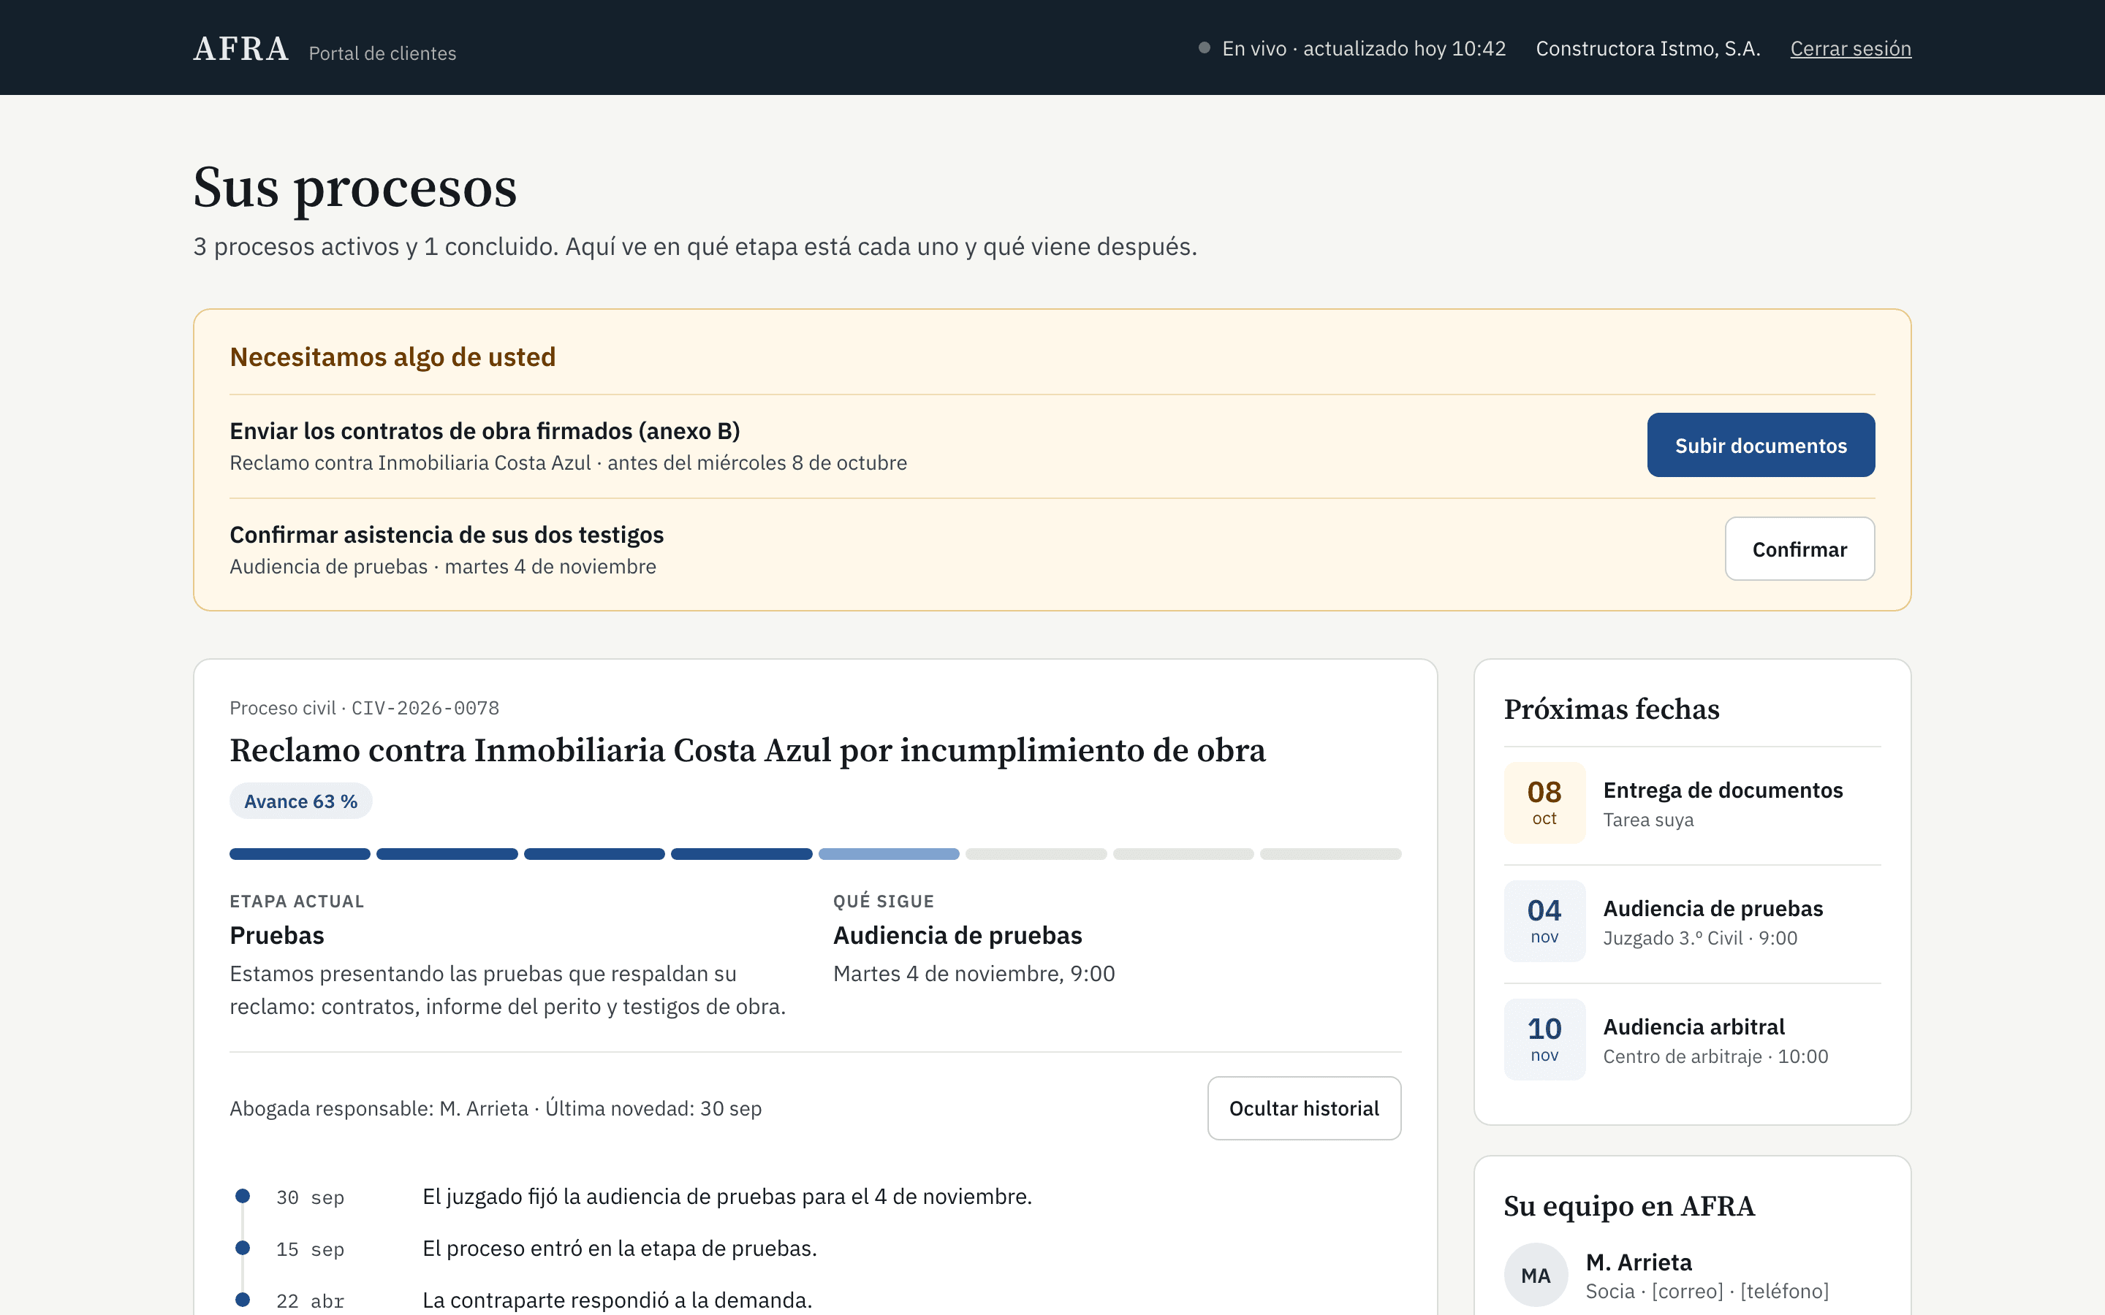Click the case title Reclamo contra Inmobiliaria Costa Azul
This screenshot has width=2105, height=1315.
747,750
